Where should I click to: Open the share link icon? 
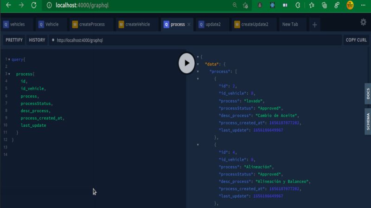pos(337,5)
